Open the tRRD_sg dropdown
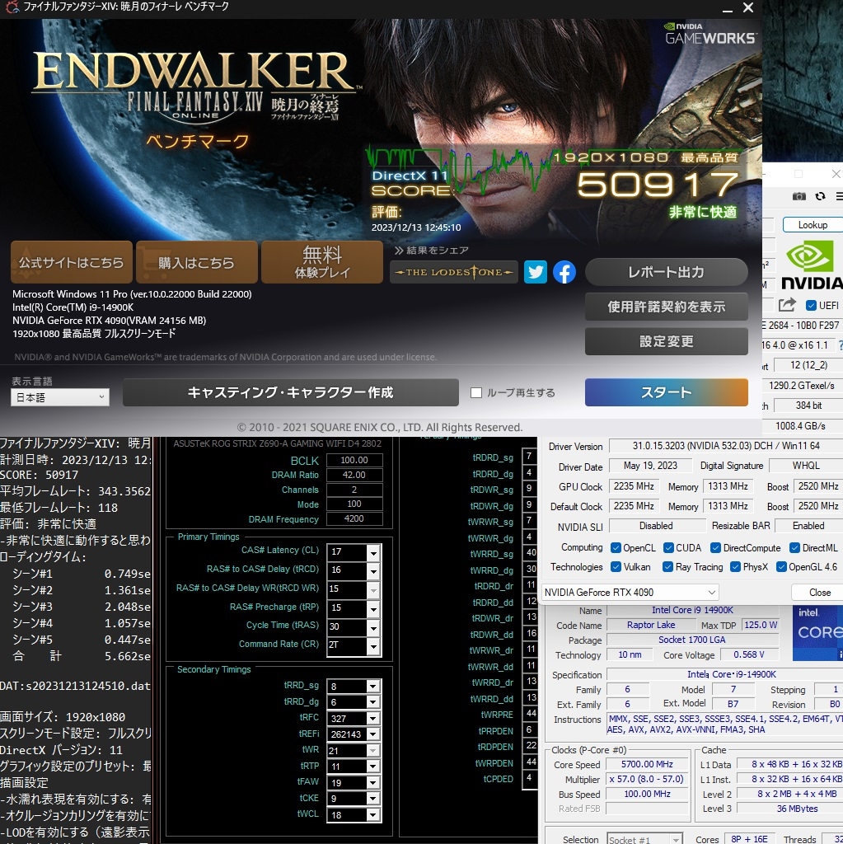 pyautogui.click(x=373, y=687)
